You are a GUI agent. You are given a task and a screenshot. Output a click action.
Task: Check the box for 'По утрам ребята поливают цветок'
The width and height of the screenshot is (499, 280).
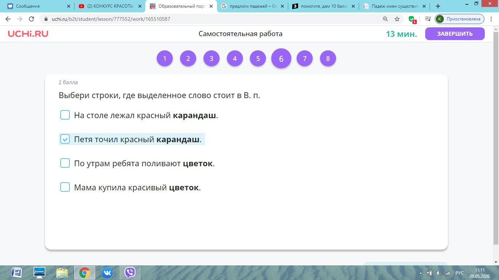(x=65, y=163)
